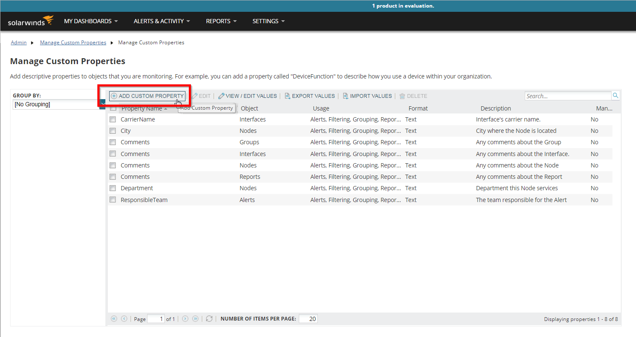The width and height of the screenshot is (636, 337).
Task: Click 'Department this Node services' description
Action: coord(517,188)
